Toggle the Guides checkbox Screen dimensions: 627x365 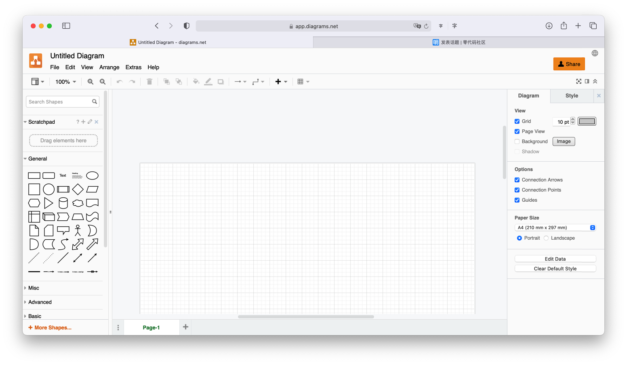(x=517, y=200)
